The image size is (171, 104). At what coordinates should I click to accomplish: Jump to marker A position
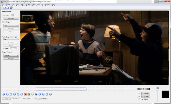point(47,94)
